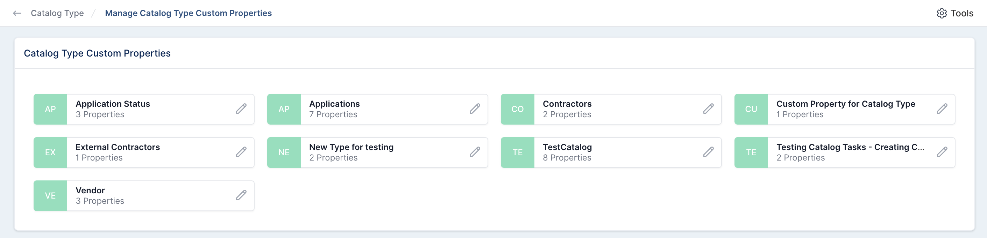Edit External Contractors via pencil icon
This screenshot has width=987, height=238.
click(x=241, y=152)
